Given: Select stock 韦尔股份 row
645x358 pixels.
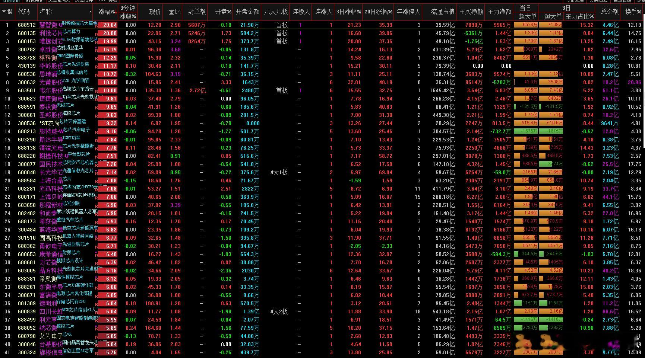Looking at the screenshot, I should 51,90.
